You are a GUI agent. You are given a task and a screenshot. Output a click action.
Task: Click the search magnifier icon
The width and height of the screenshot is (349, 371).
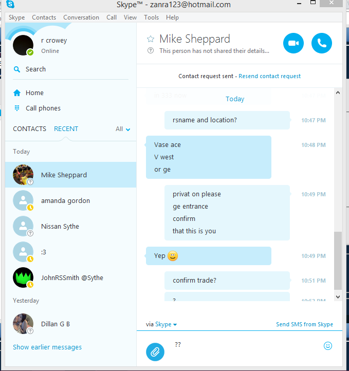(x=17, y=69)
